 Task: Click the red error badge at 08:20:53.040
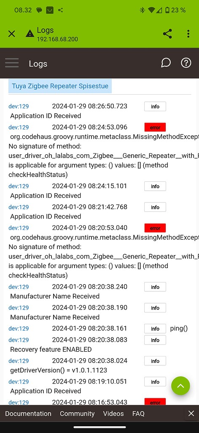click(x=155, y=228)
